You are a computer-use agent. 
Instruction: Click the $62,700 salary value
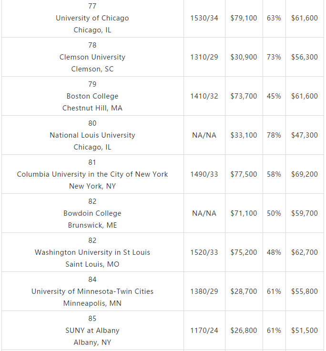(305, 252)
